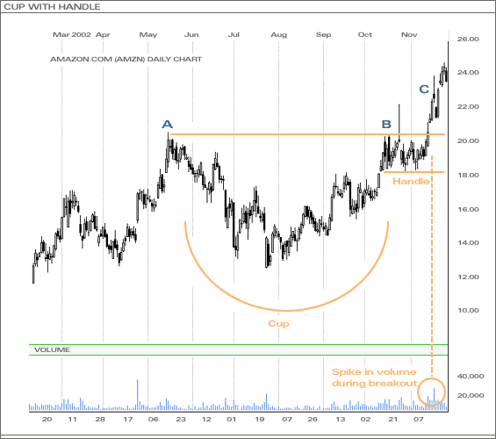Click the point C label
The image size is (496, 439).
(424, 90)
